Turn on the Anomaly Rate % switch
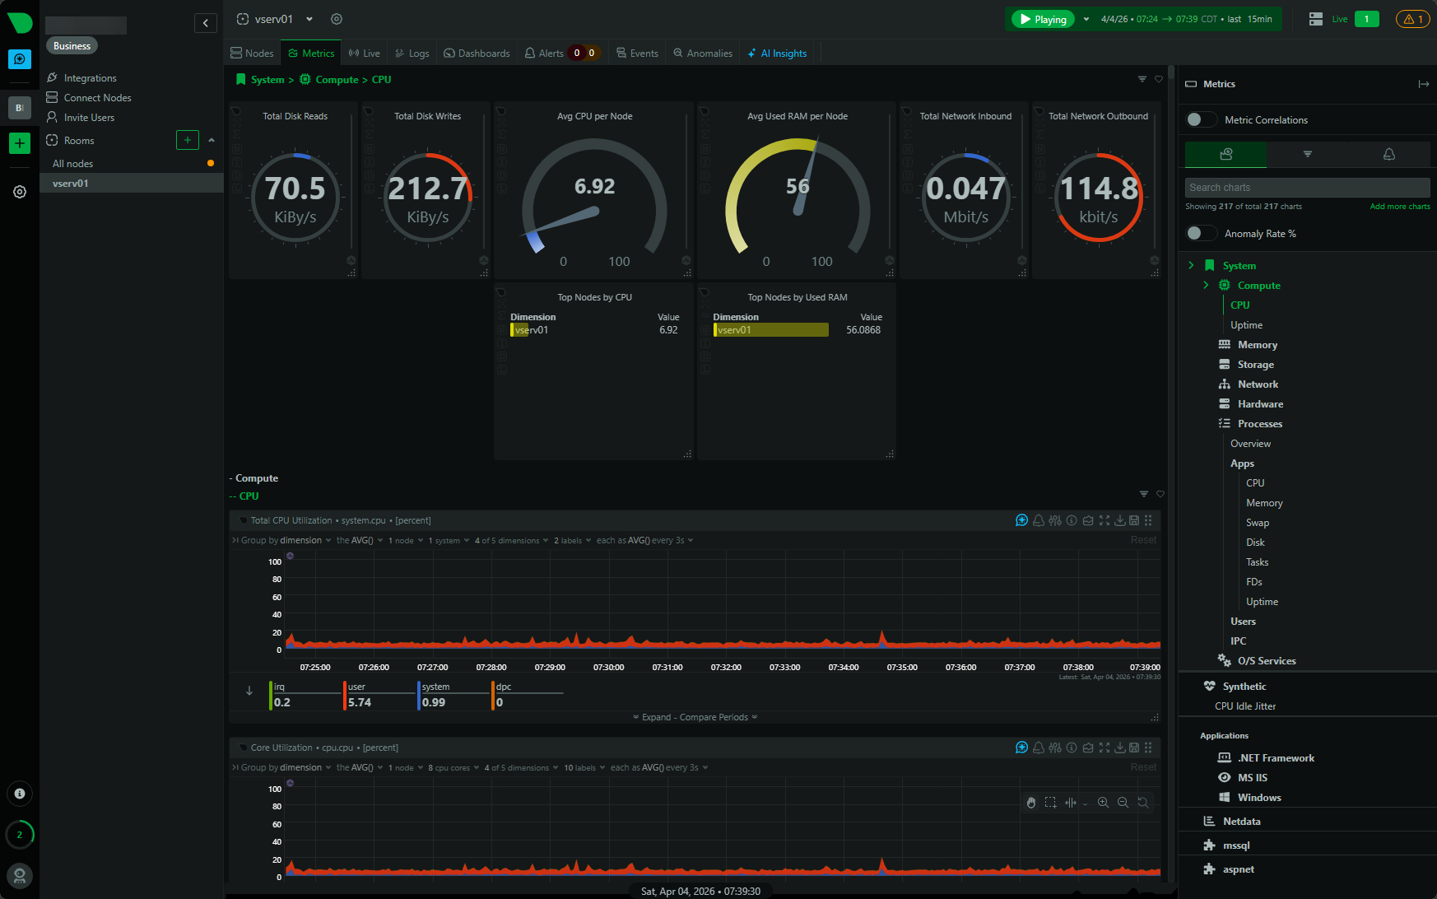Screen dimensions: 1437x899 tap(1201, 234)
